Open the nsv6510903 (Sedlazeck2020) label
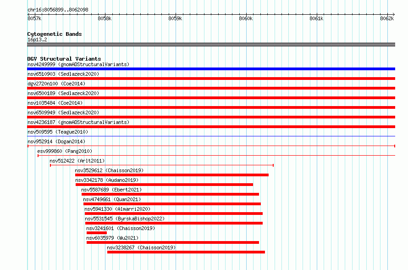The width and height of the screenshot is (408, 270). click(x=63, y=74)
